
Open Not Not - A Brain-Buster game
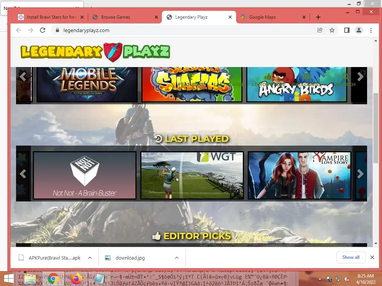85,175
